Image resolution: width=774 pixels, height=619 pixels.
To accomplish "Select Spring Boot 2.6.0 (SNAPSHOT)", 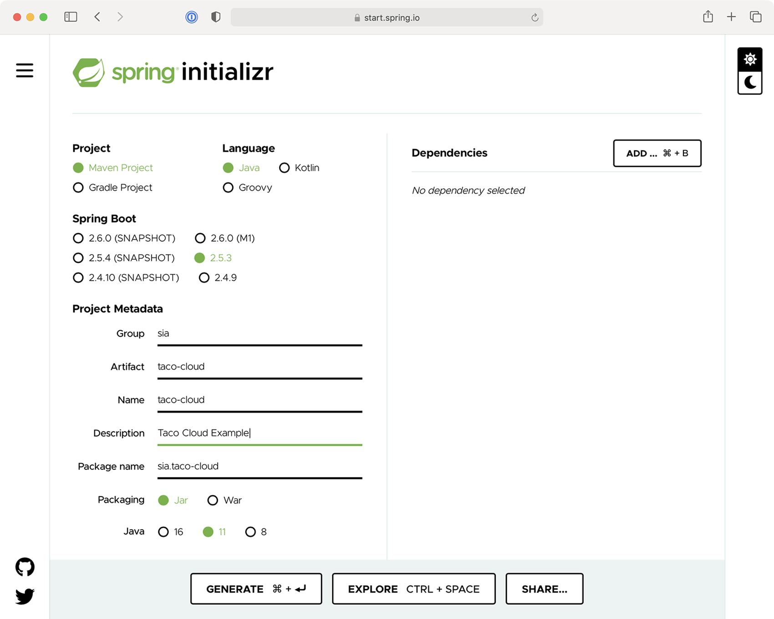I will tap(124, 238).
